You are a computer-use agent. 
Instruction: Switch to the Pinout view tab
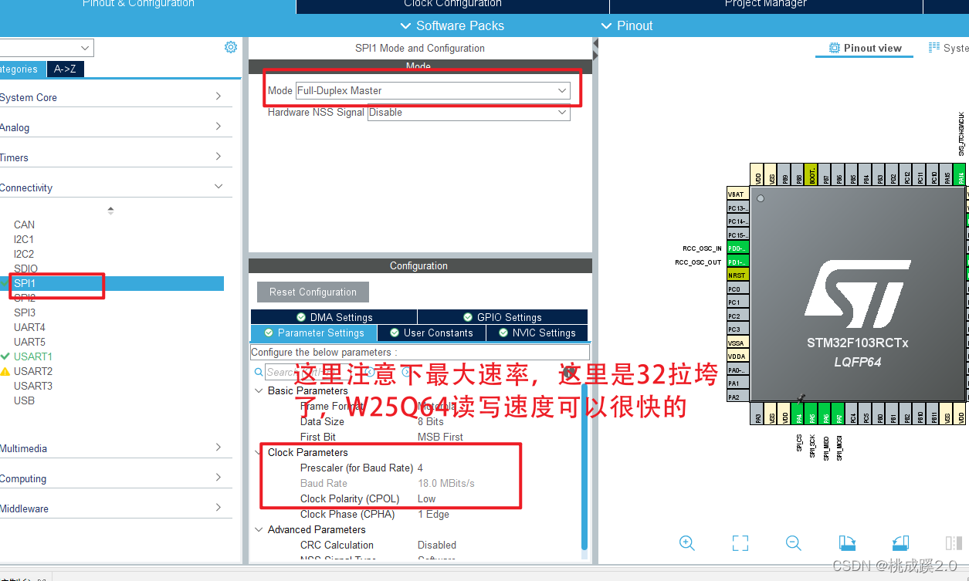click(865, 48)
